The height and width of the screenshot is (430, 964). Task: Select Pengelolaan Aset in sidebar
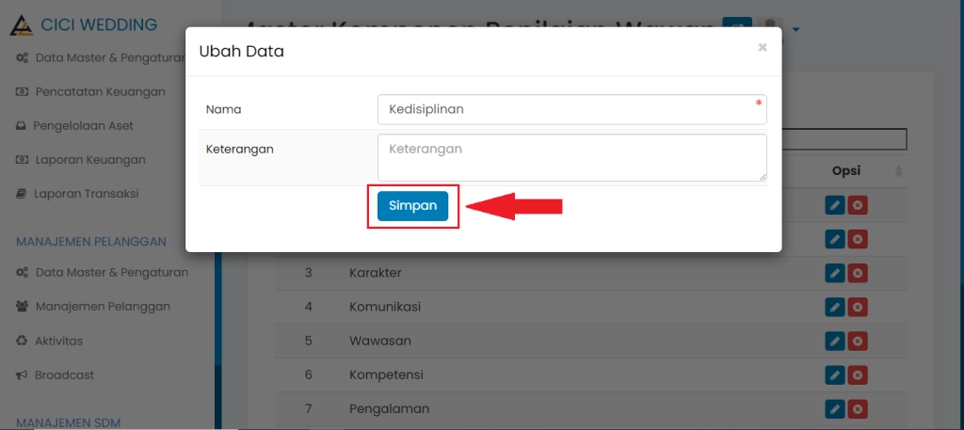point(84,125)
